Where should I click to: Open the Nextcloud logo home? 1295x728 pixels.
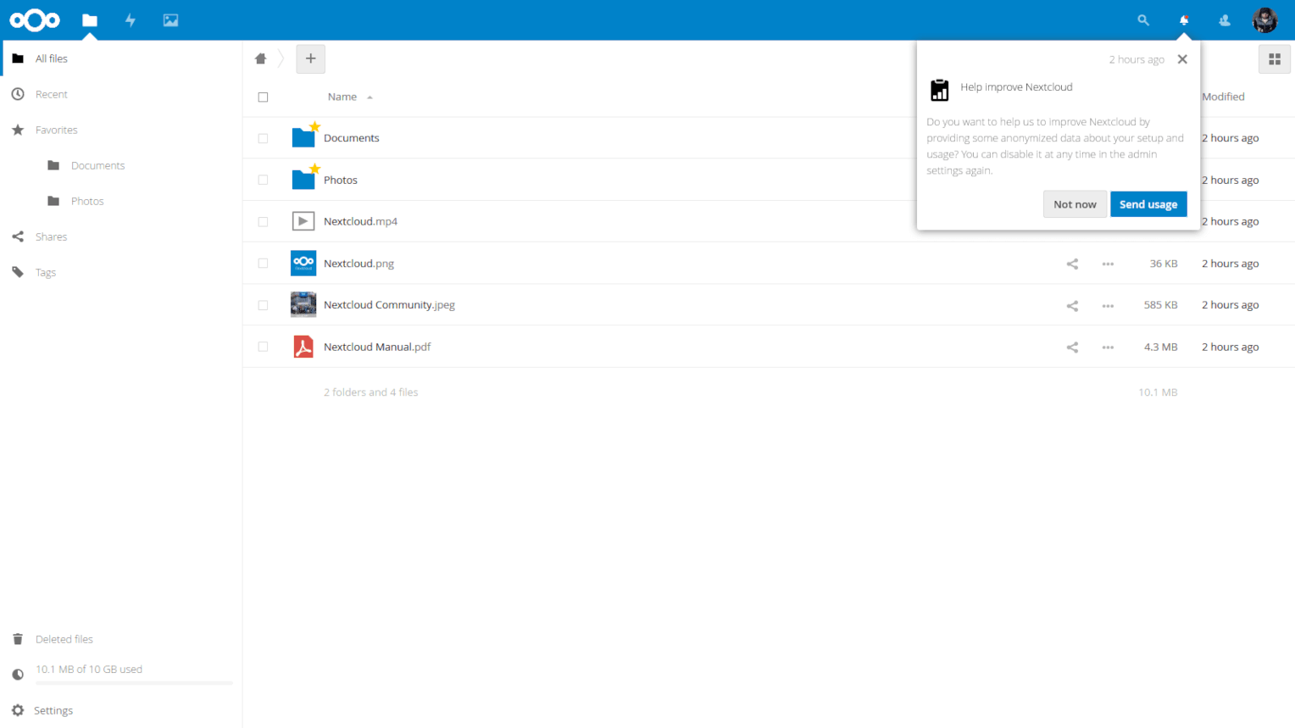(x=35, y=19)
